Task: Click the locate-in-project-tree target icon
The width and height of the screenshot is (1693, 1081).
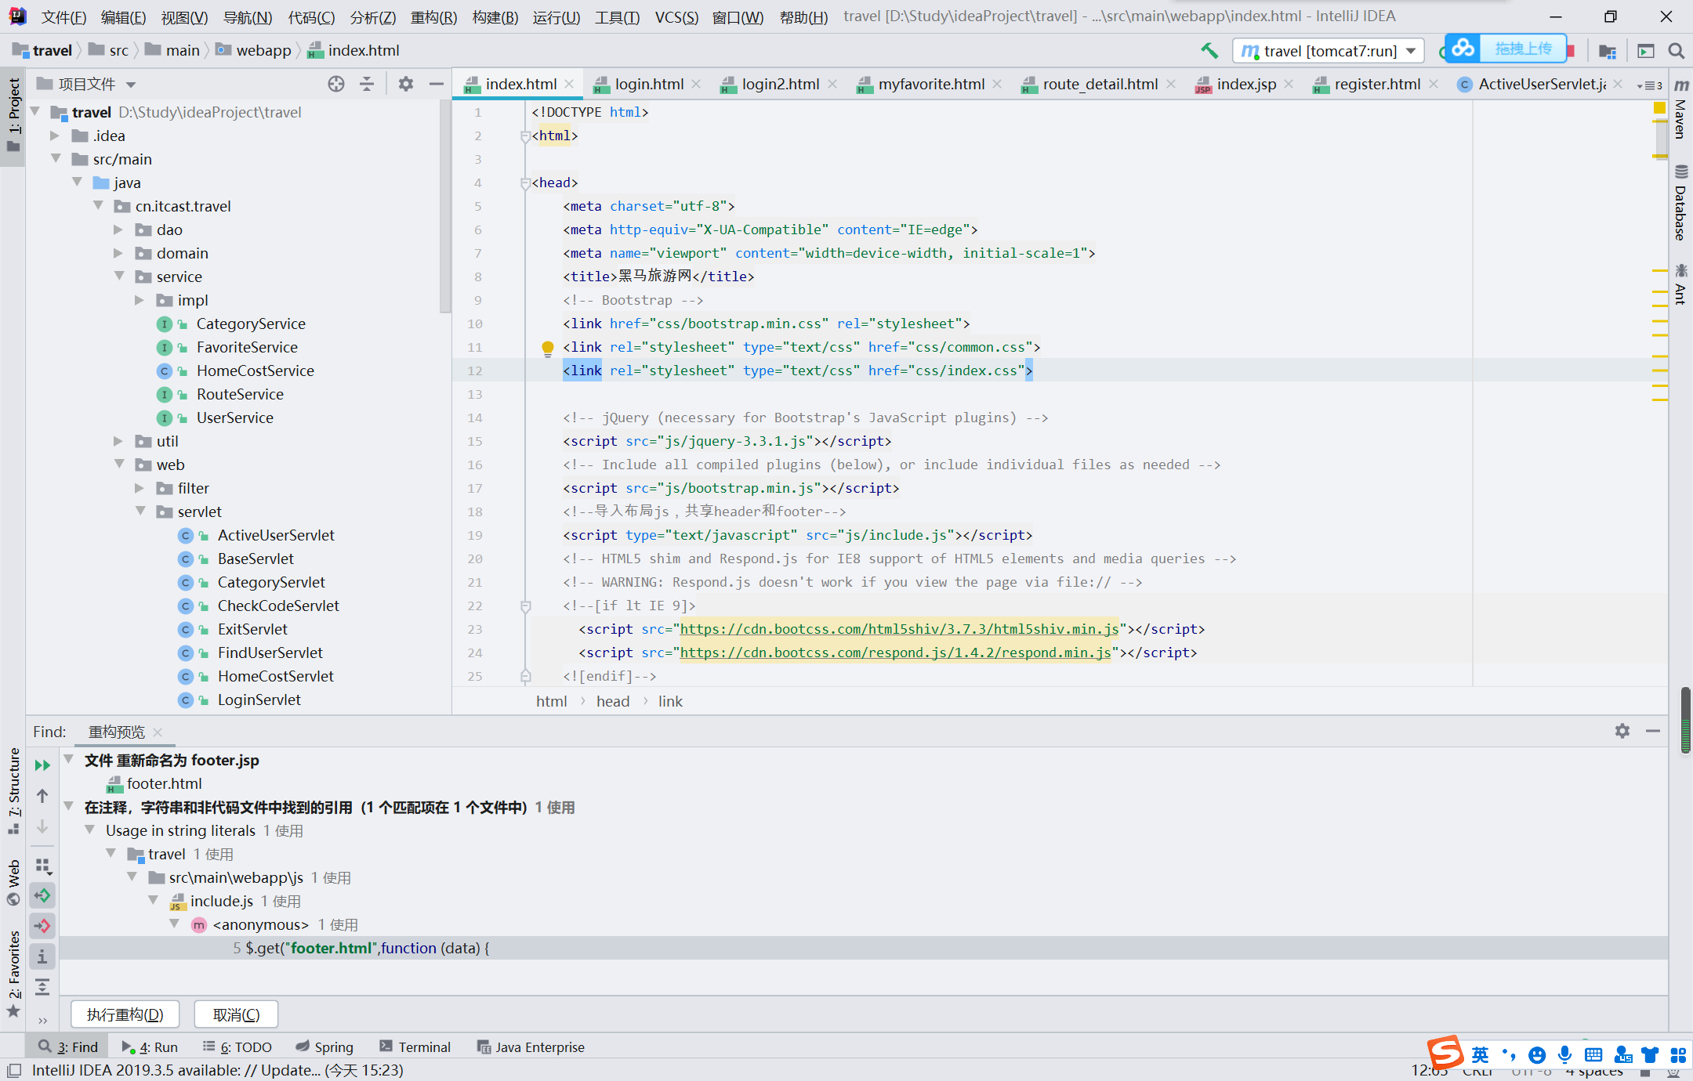Action: click(336, 84)
